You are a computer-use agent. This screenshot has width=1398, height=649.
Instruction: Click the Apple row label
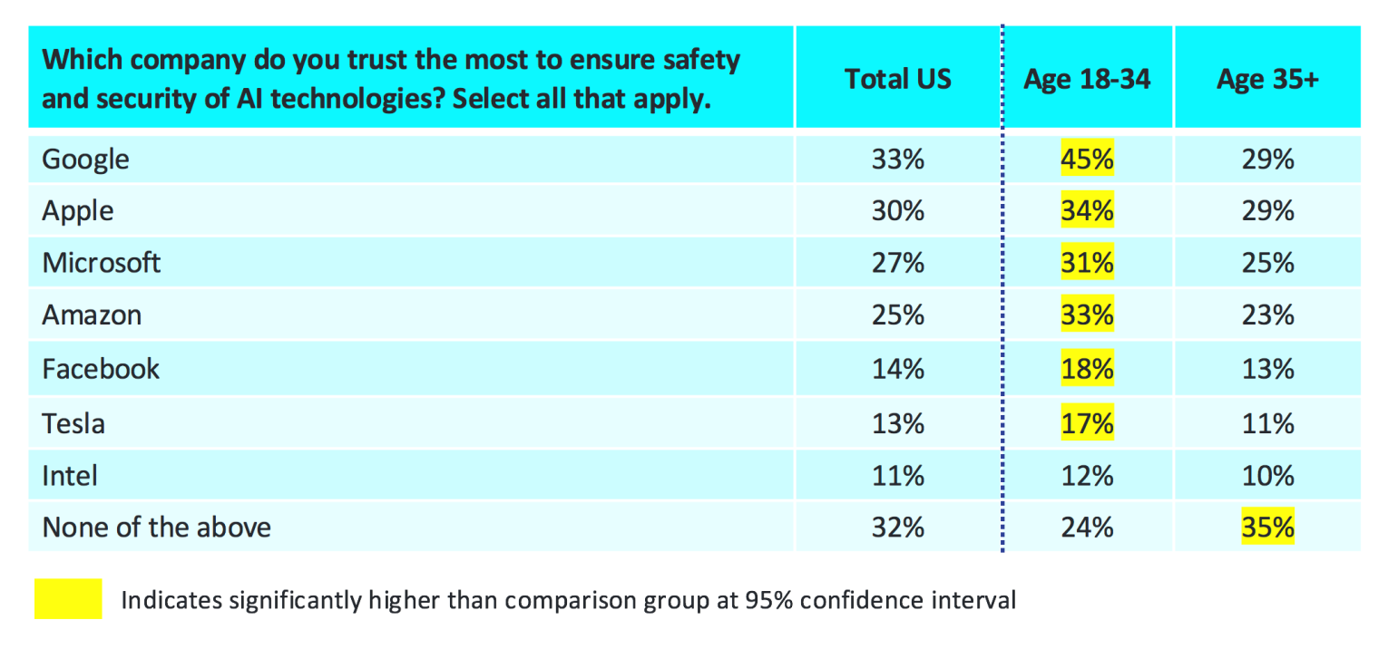click(x=78, y=211)
